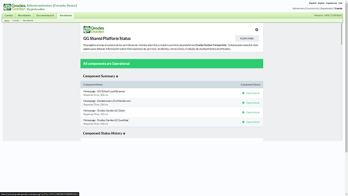This screenshot has width=348, height=196.
Task: Click the Grades Garden logo in page header
Action: [x=14, y=7]
